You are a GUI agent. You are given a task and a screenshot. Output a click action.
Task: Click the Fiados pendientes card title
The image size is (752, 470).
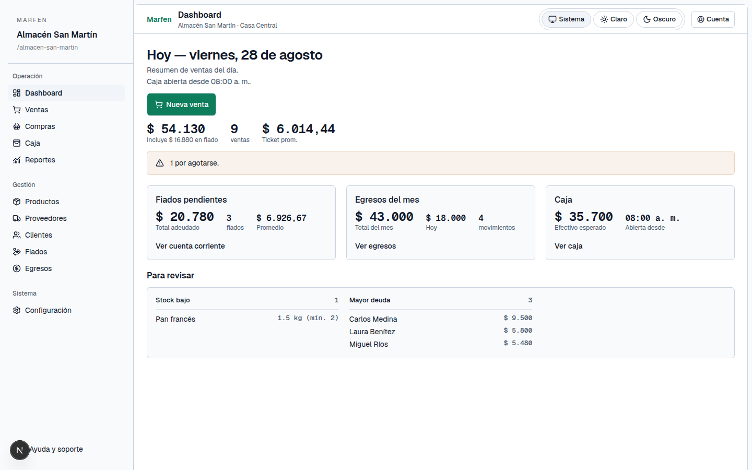pyautogui.click(x=191, y=199)
